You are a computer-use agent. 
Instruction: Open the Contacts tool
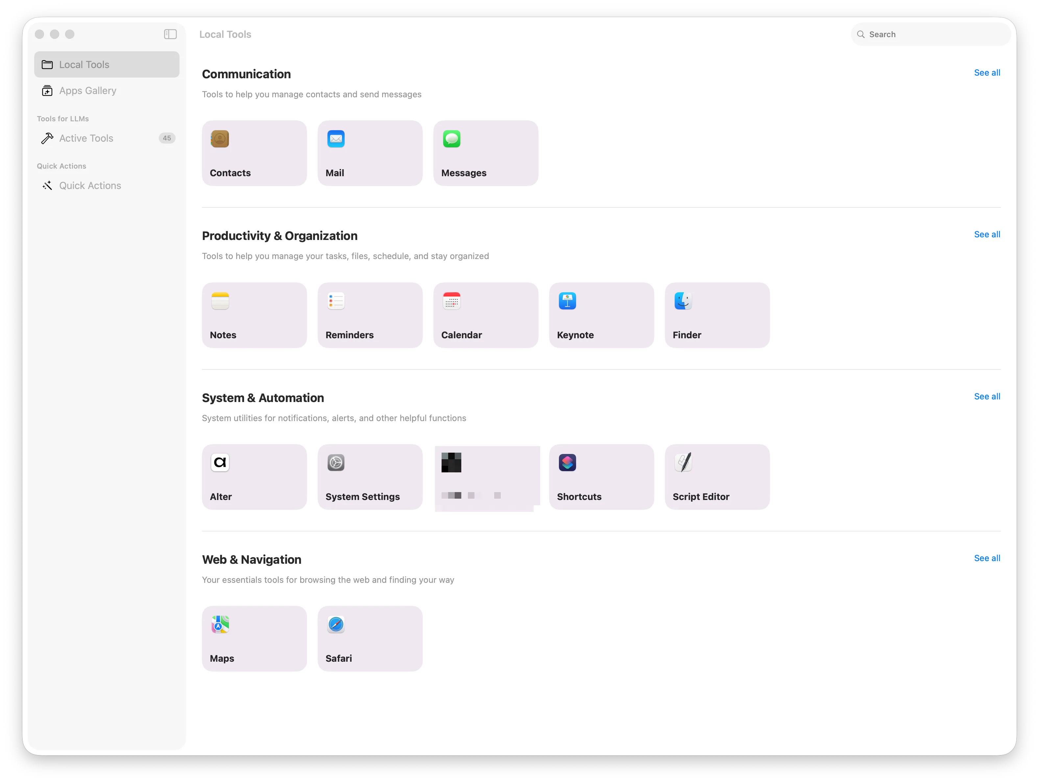pyautogui.click(x=254, y=153)
